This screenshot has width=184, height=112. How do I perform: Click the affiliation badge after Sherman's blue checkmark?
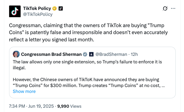pyautogui.click(x=91, y=54)
